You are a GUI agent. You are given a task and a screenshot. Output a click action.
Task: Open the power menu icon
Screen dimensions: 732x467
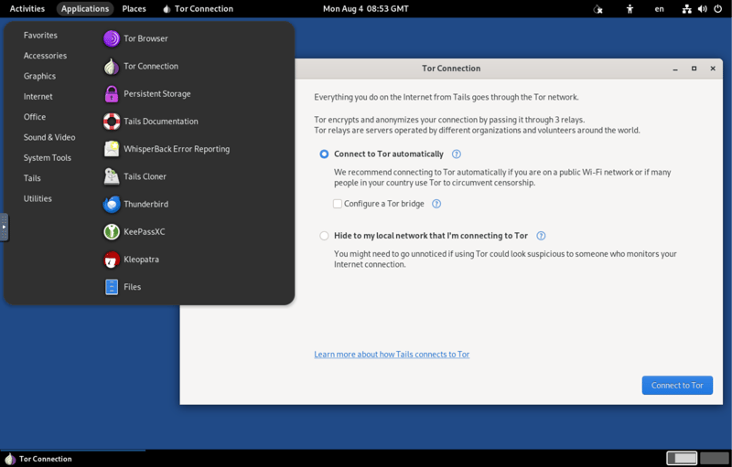tap(718, 9)
